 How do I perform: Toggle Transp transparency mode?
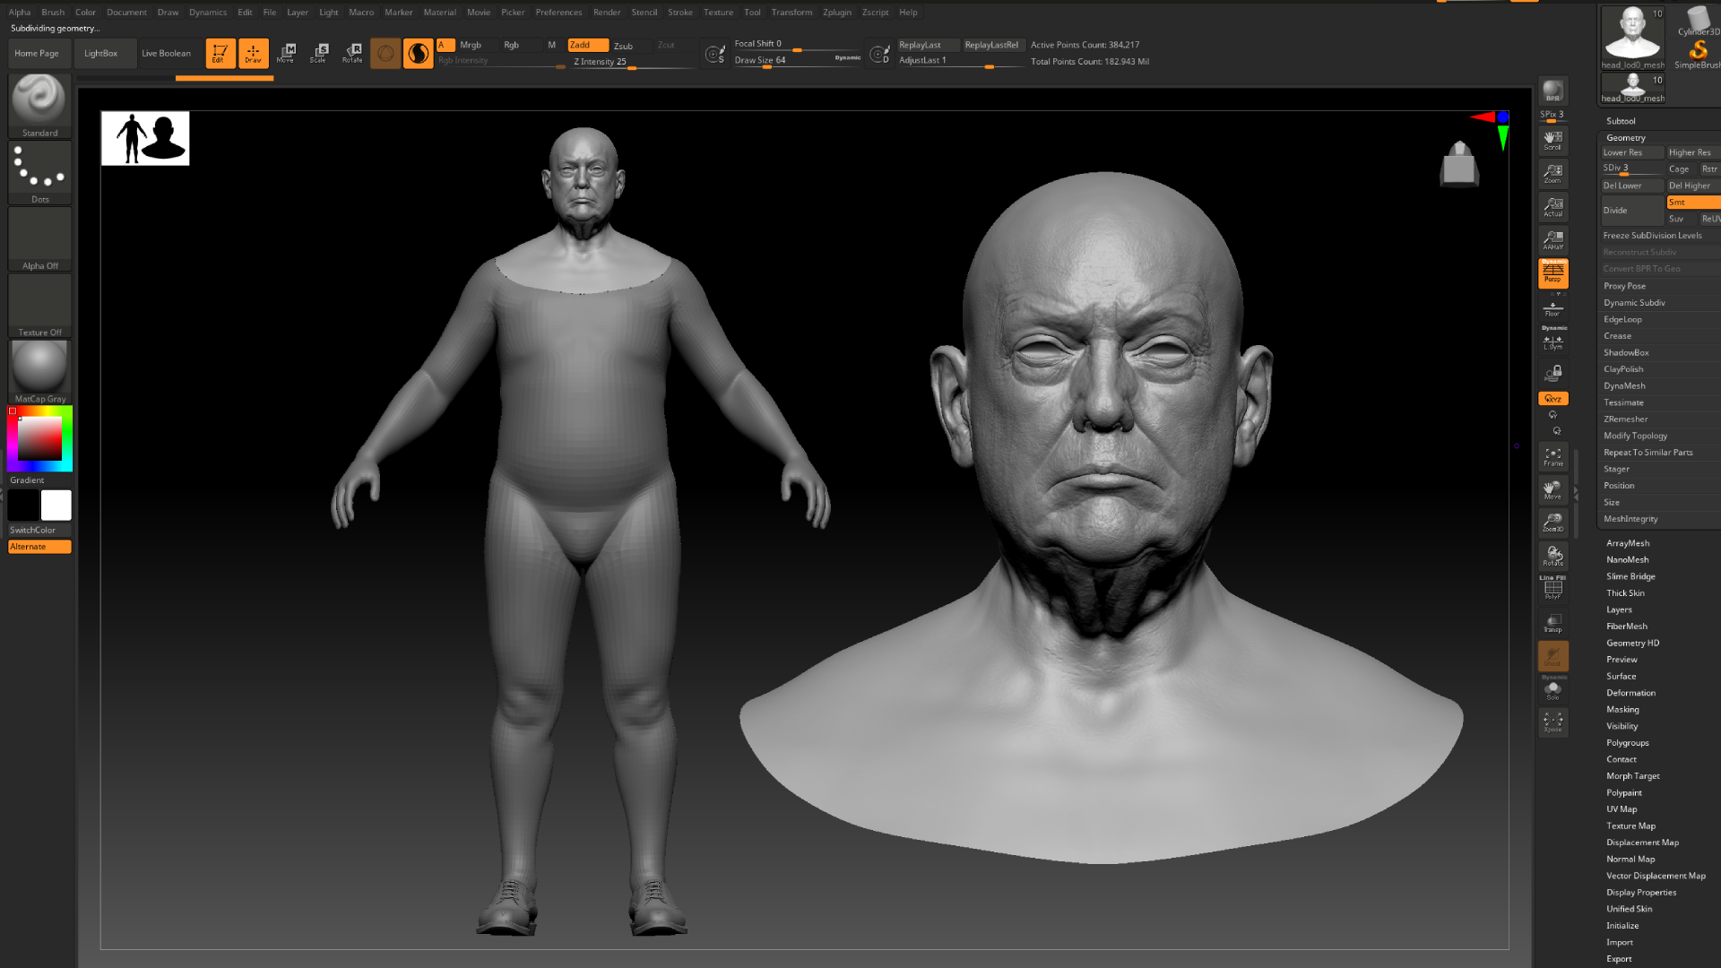point(1552,623)
